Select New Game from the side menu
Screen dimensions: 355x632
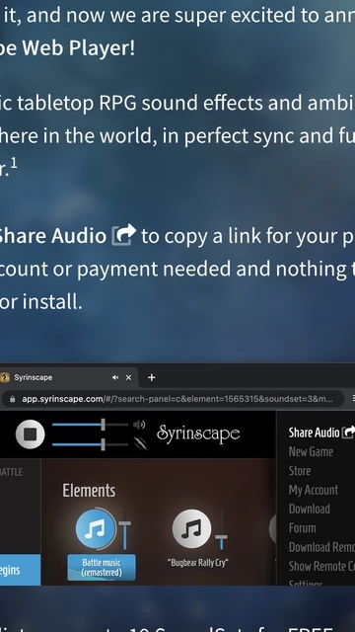point(311,452)
